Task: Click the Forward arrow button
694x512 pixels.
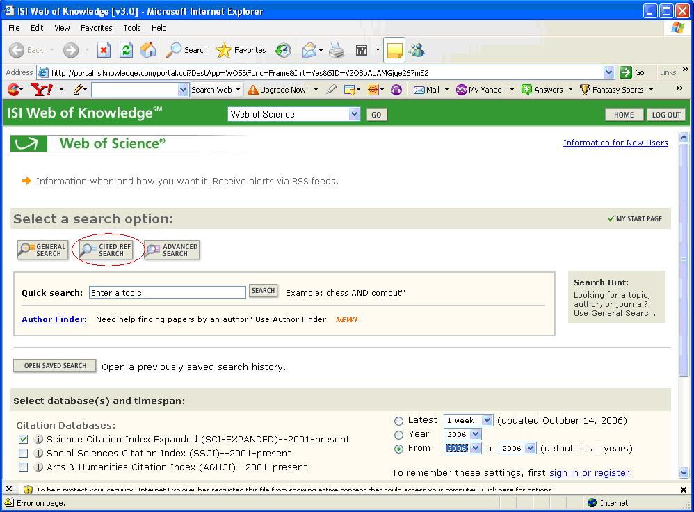Action: tap(71, 50)
